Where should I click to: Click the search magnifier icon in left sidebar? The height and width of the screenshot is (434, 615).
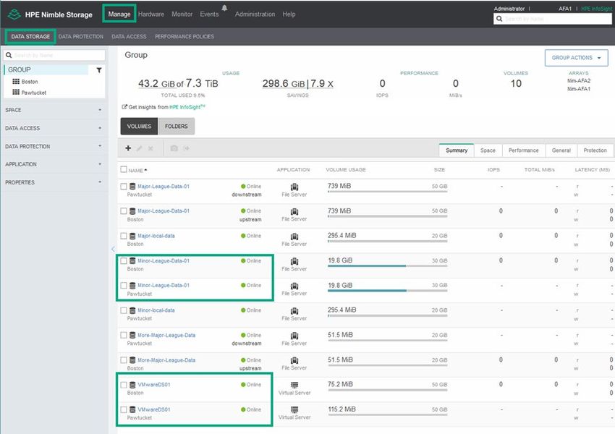pos(9,55)
